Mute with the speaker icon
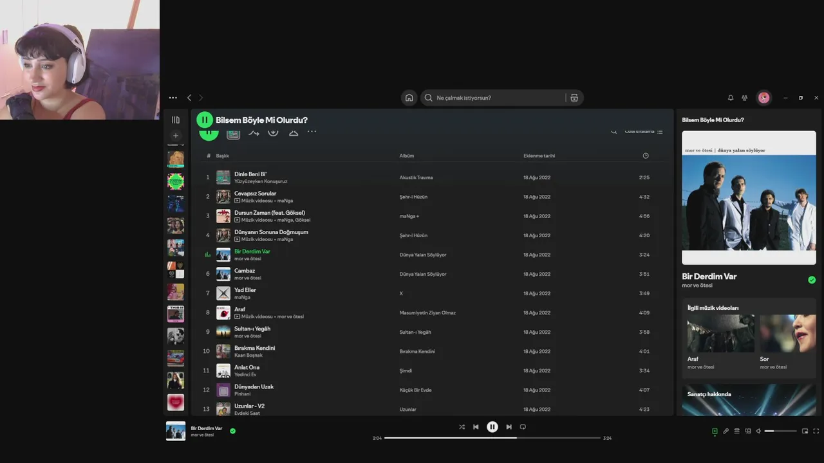824x463 pixels. [x=758, y=431]
